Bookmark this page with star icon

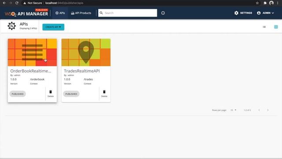pyautogui.click(x=257, y=3)
